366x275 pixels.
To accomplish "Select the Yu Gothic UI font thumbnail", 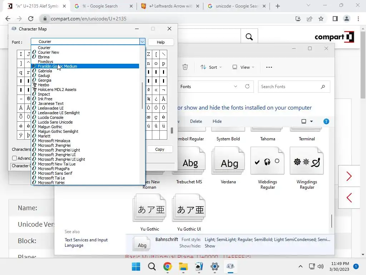I will (189, 213).
